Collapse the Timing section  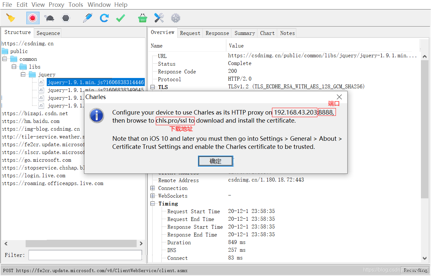pyautogui.click(x=153, y=204)
